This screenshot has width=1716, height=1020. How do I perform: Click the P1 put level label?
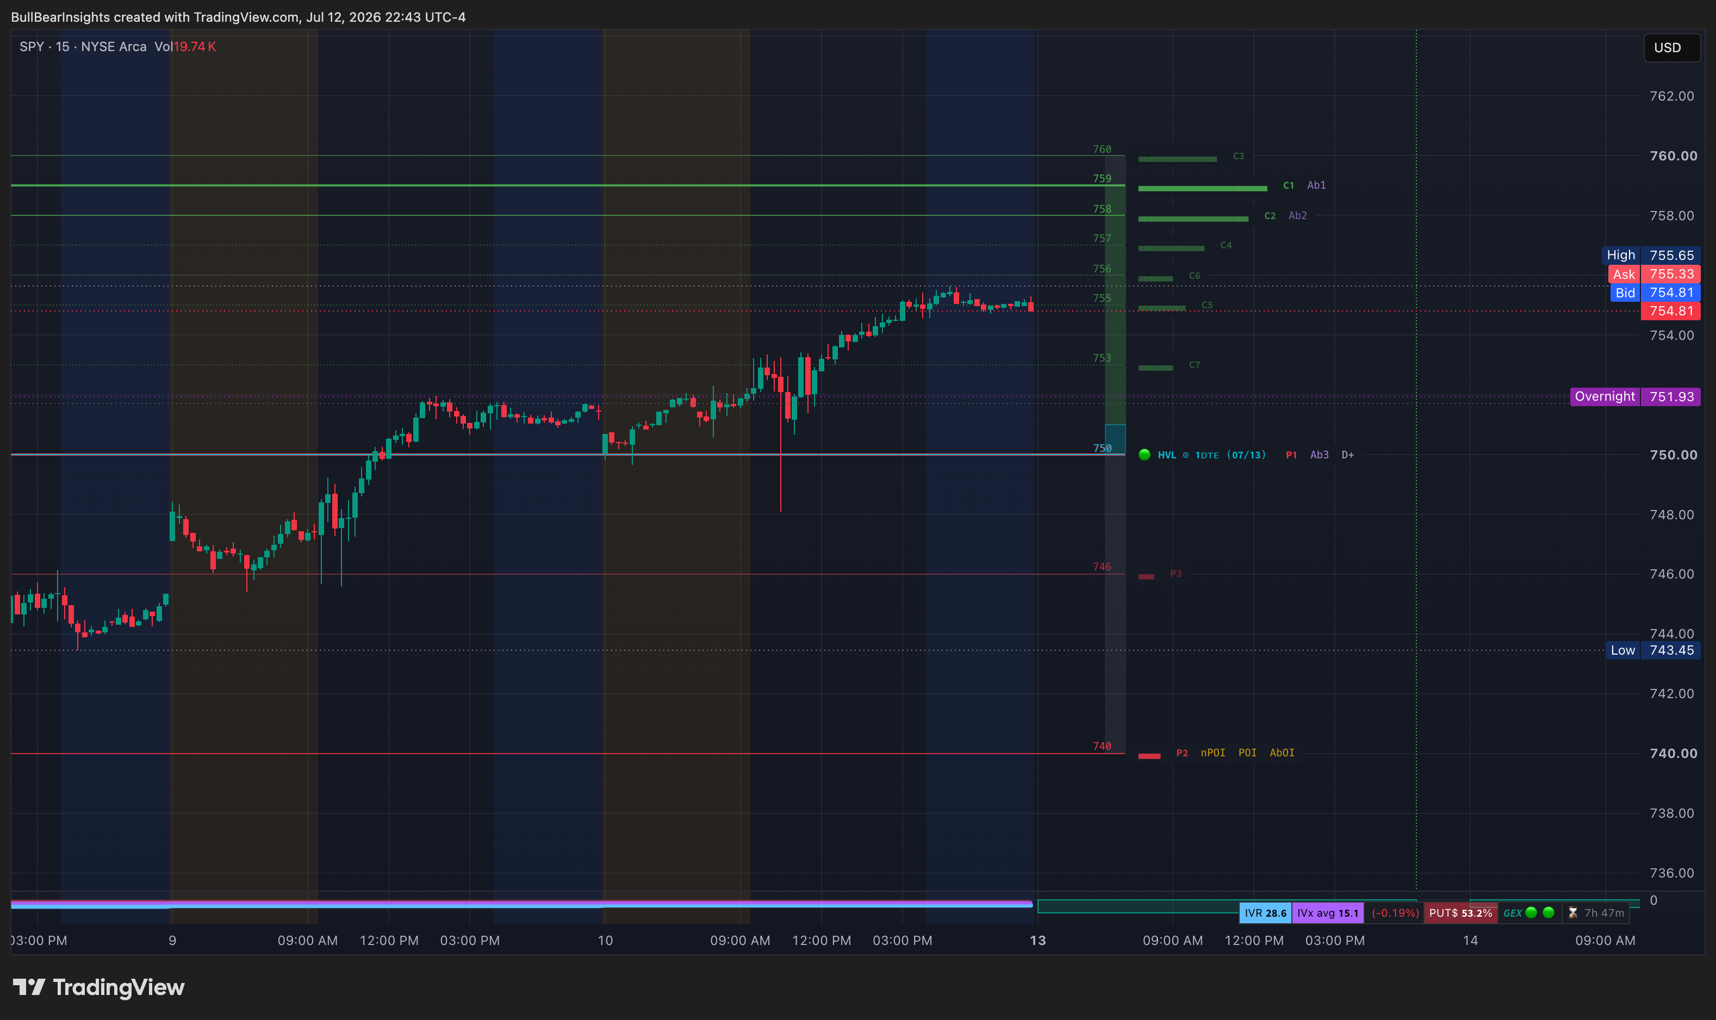point(1291,455)
